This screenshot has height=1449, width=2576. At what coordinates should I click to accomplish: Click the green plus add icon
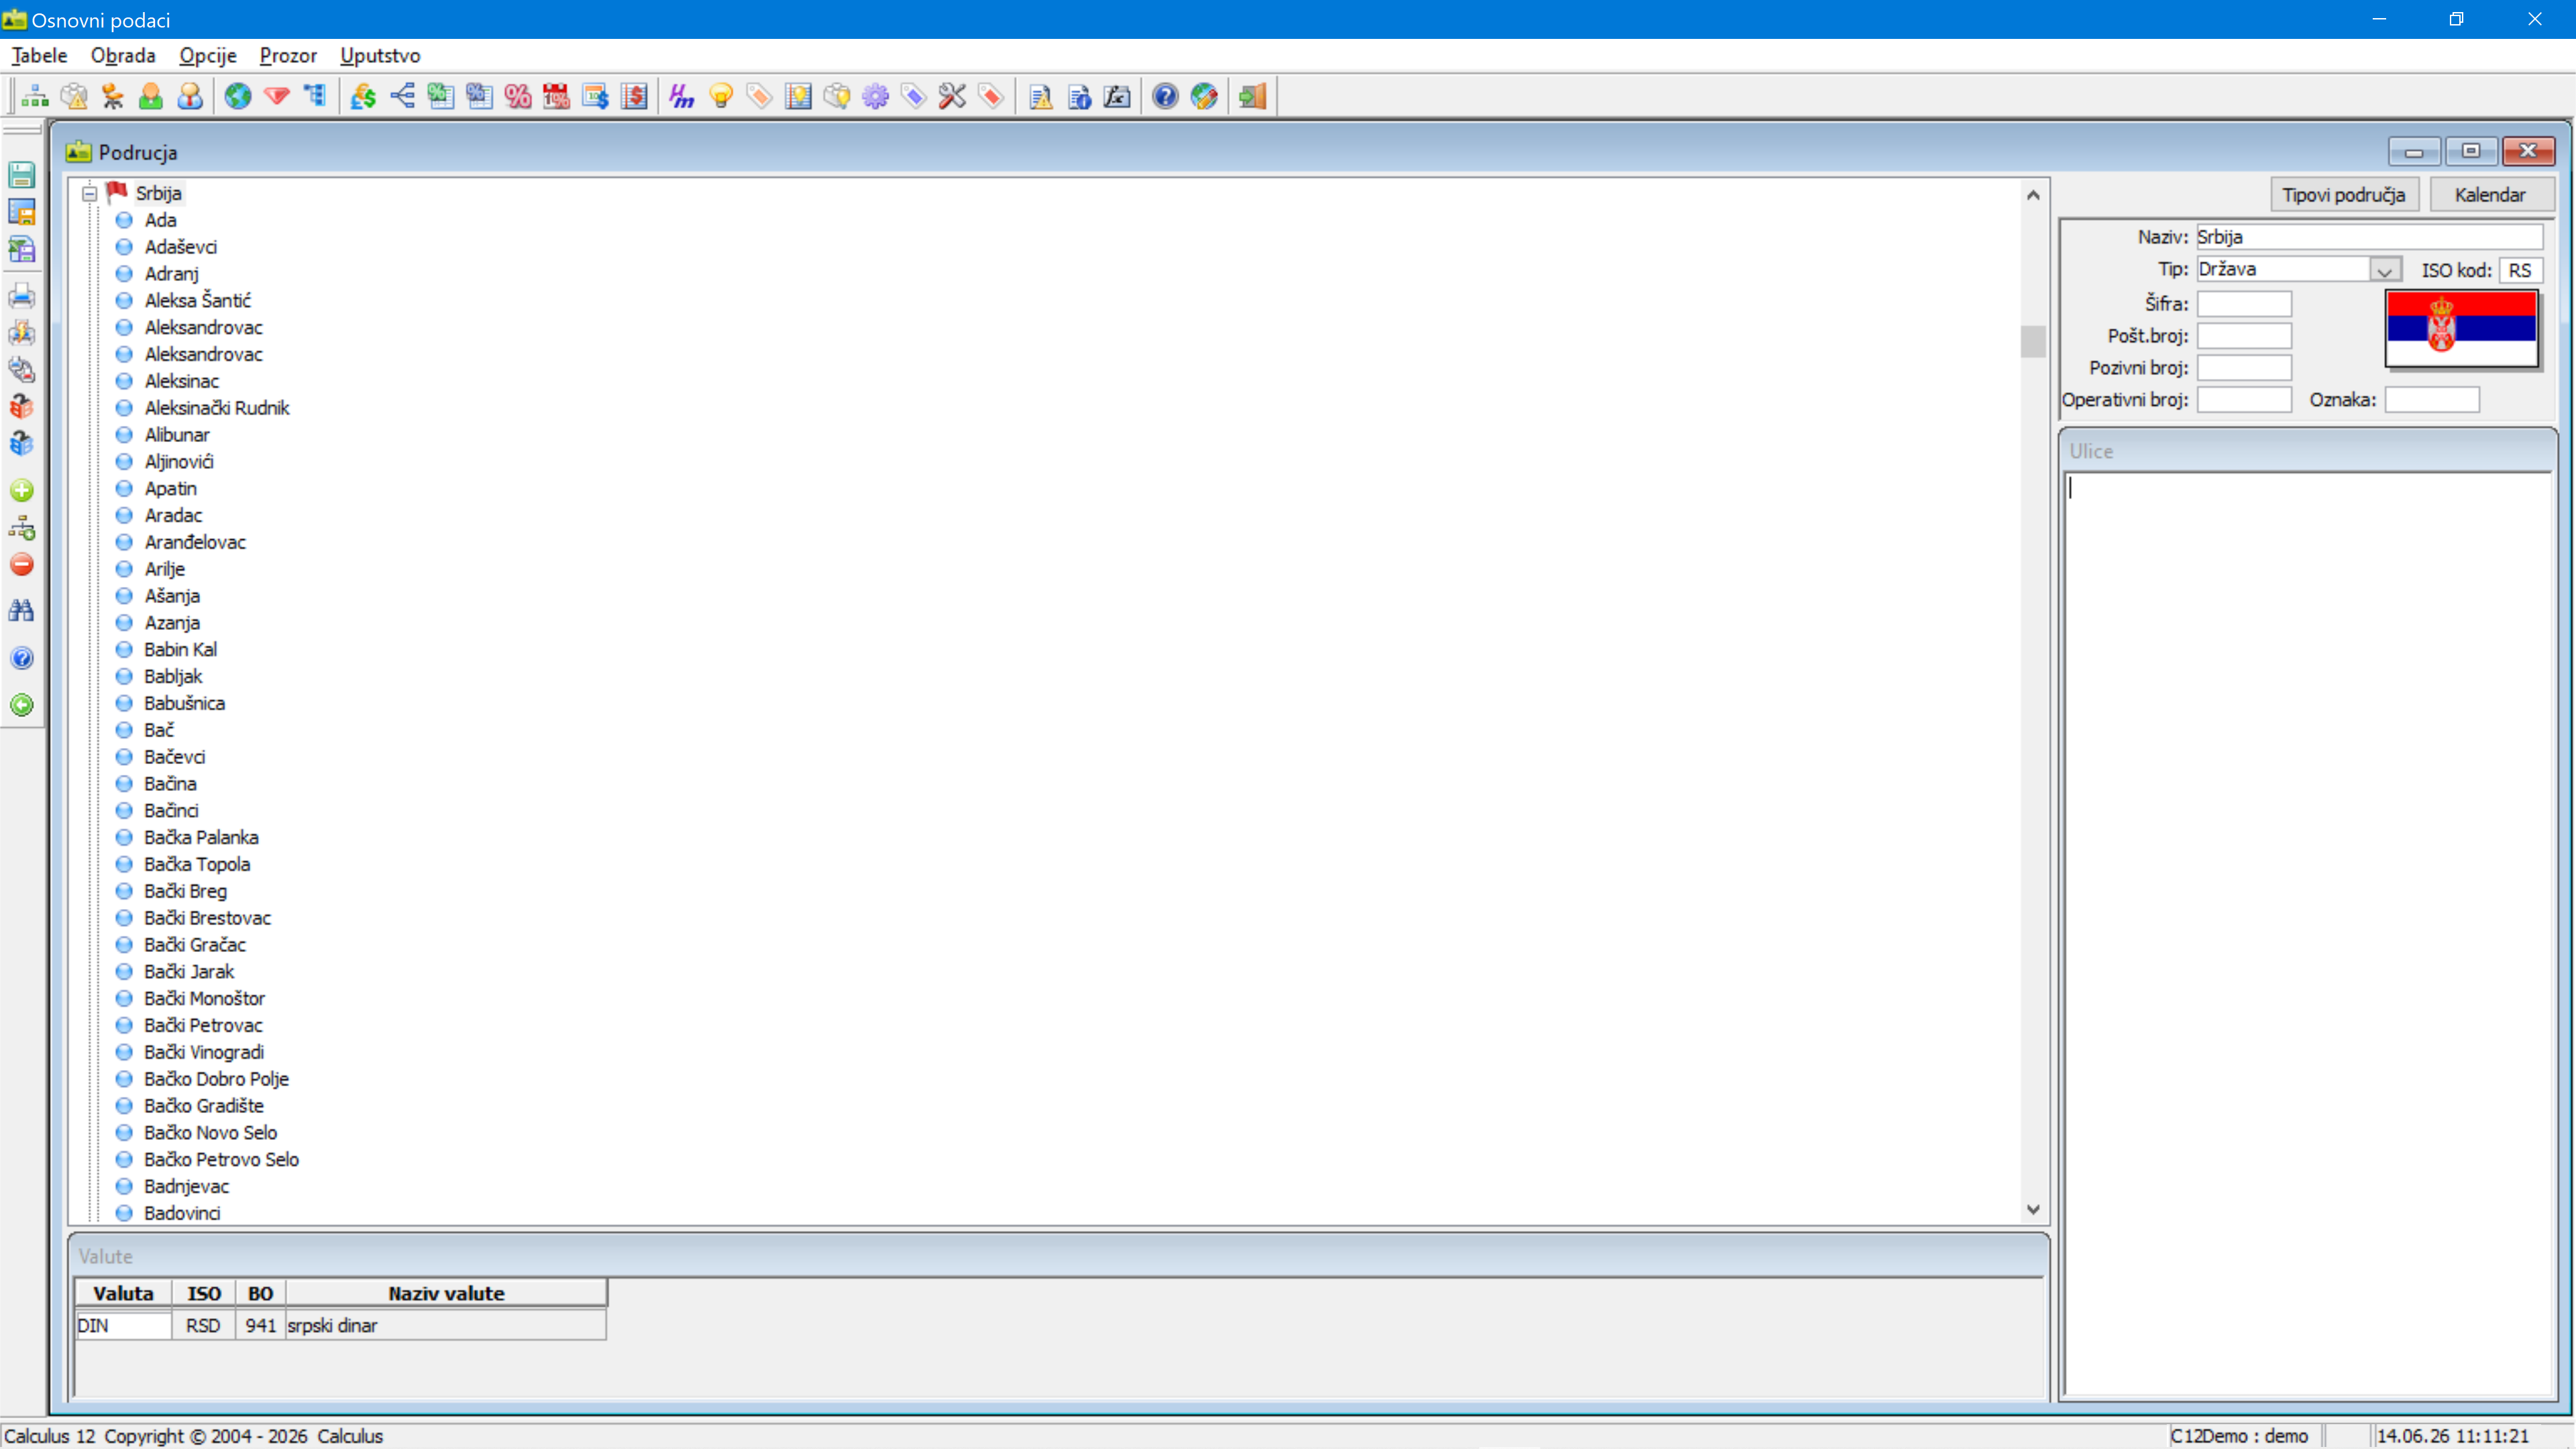[x=22, y=490]
